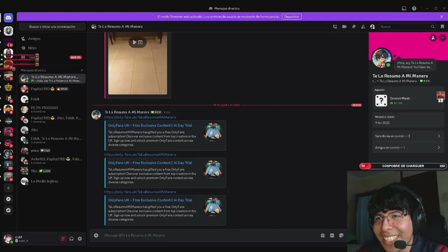
Task: Click add friend icon on profile banner
Action: coord(433,38)
